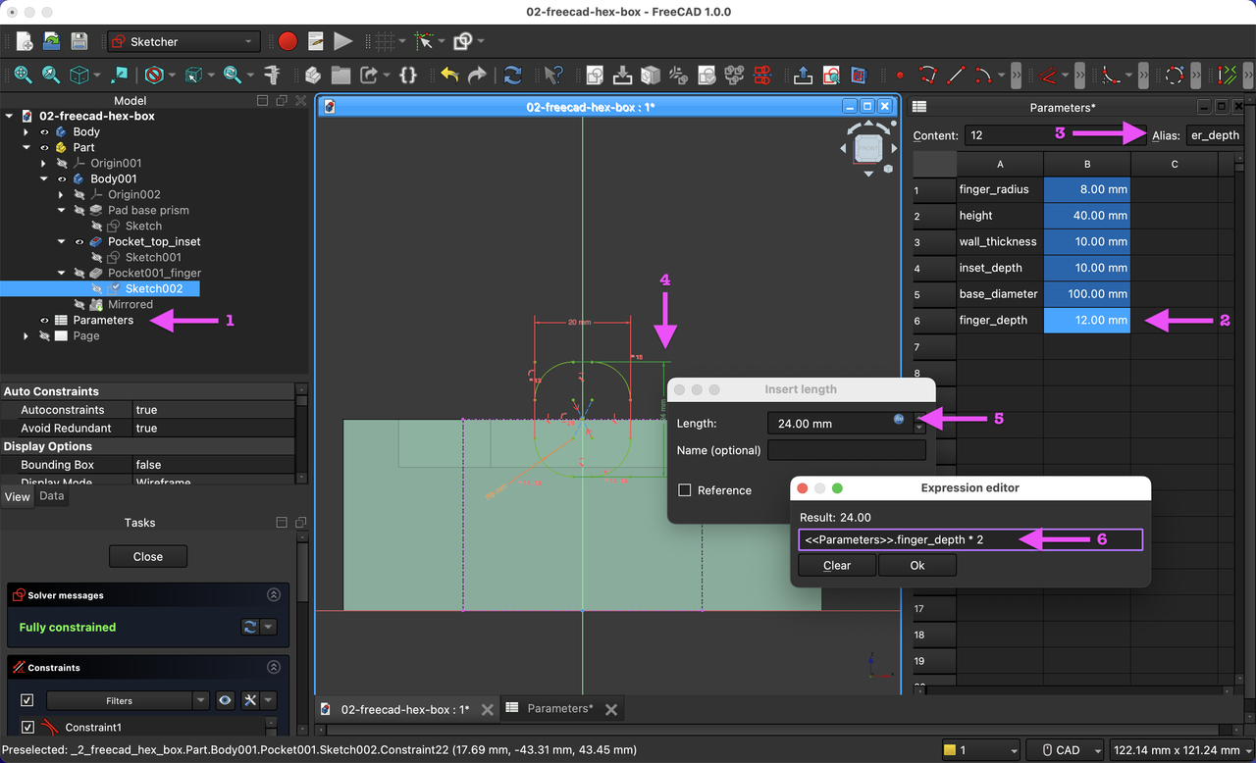Undo the last action

(x=449, y=75)
